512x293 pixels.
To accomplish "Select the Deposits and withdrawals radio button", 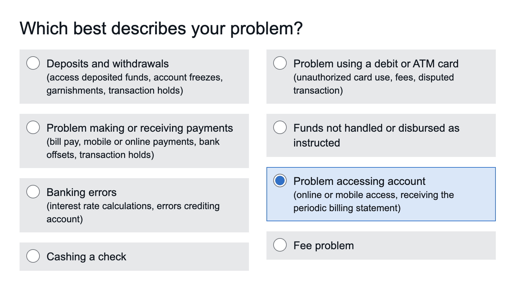I will click(x=33, y=63).
